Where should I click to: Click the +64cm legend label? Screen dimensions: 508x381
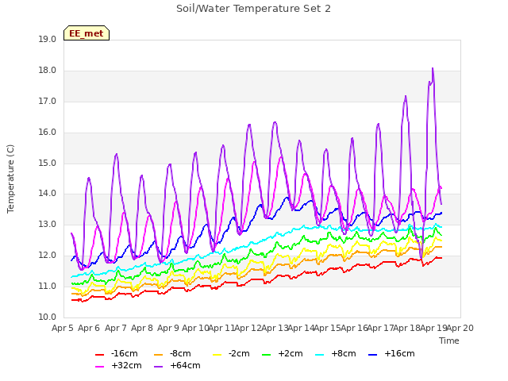(x=185, y=365)
